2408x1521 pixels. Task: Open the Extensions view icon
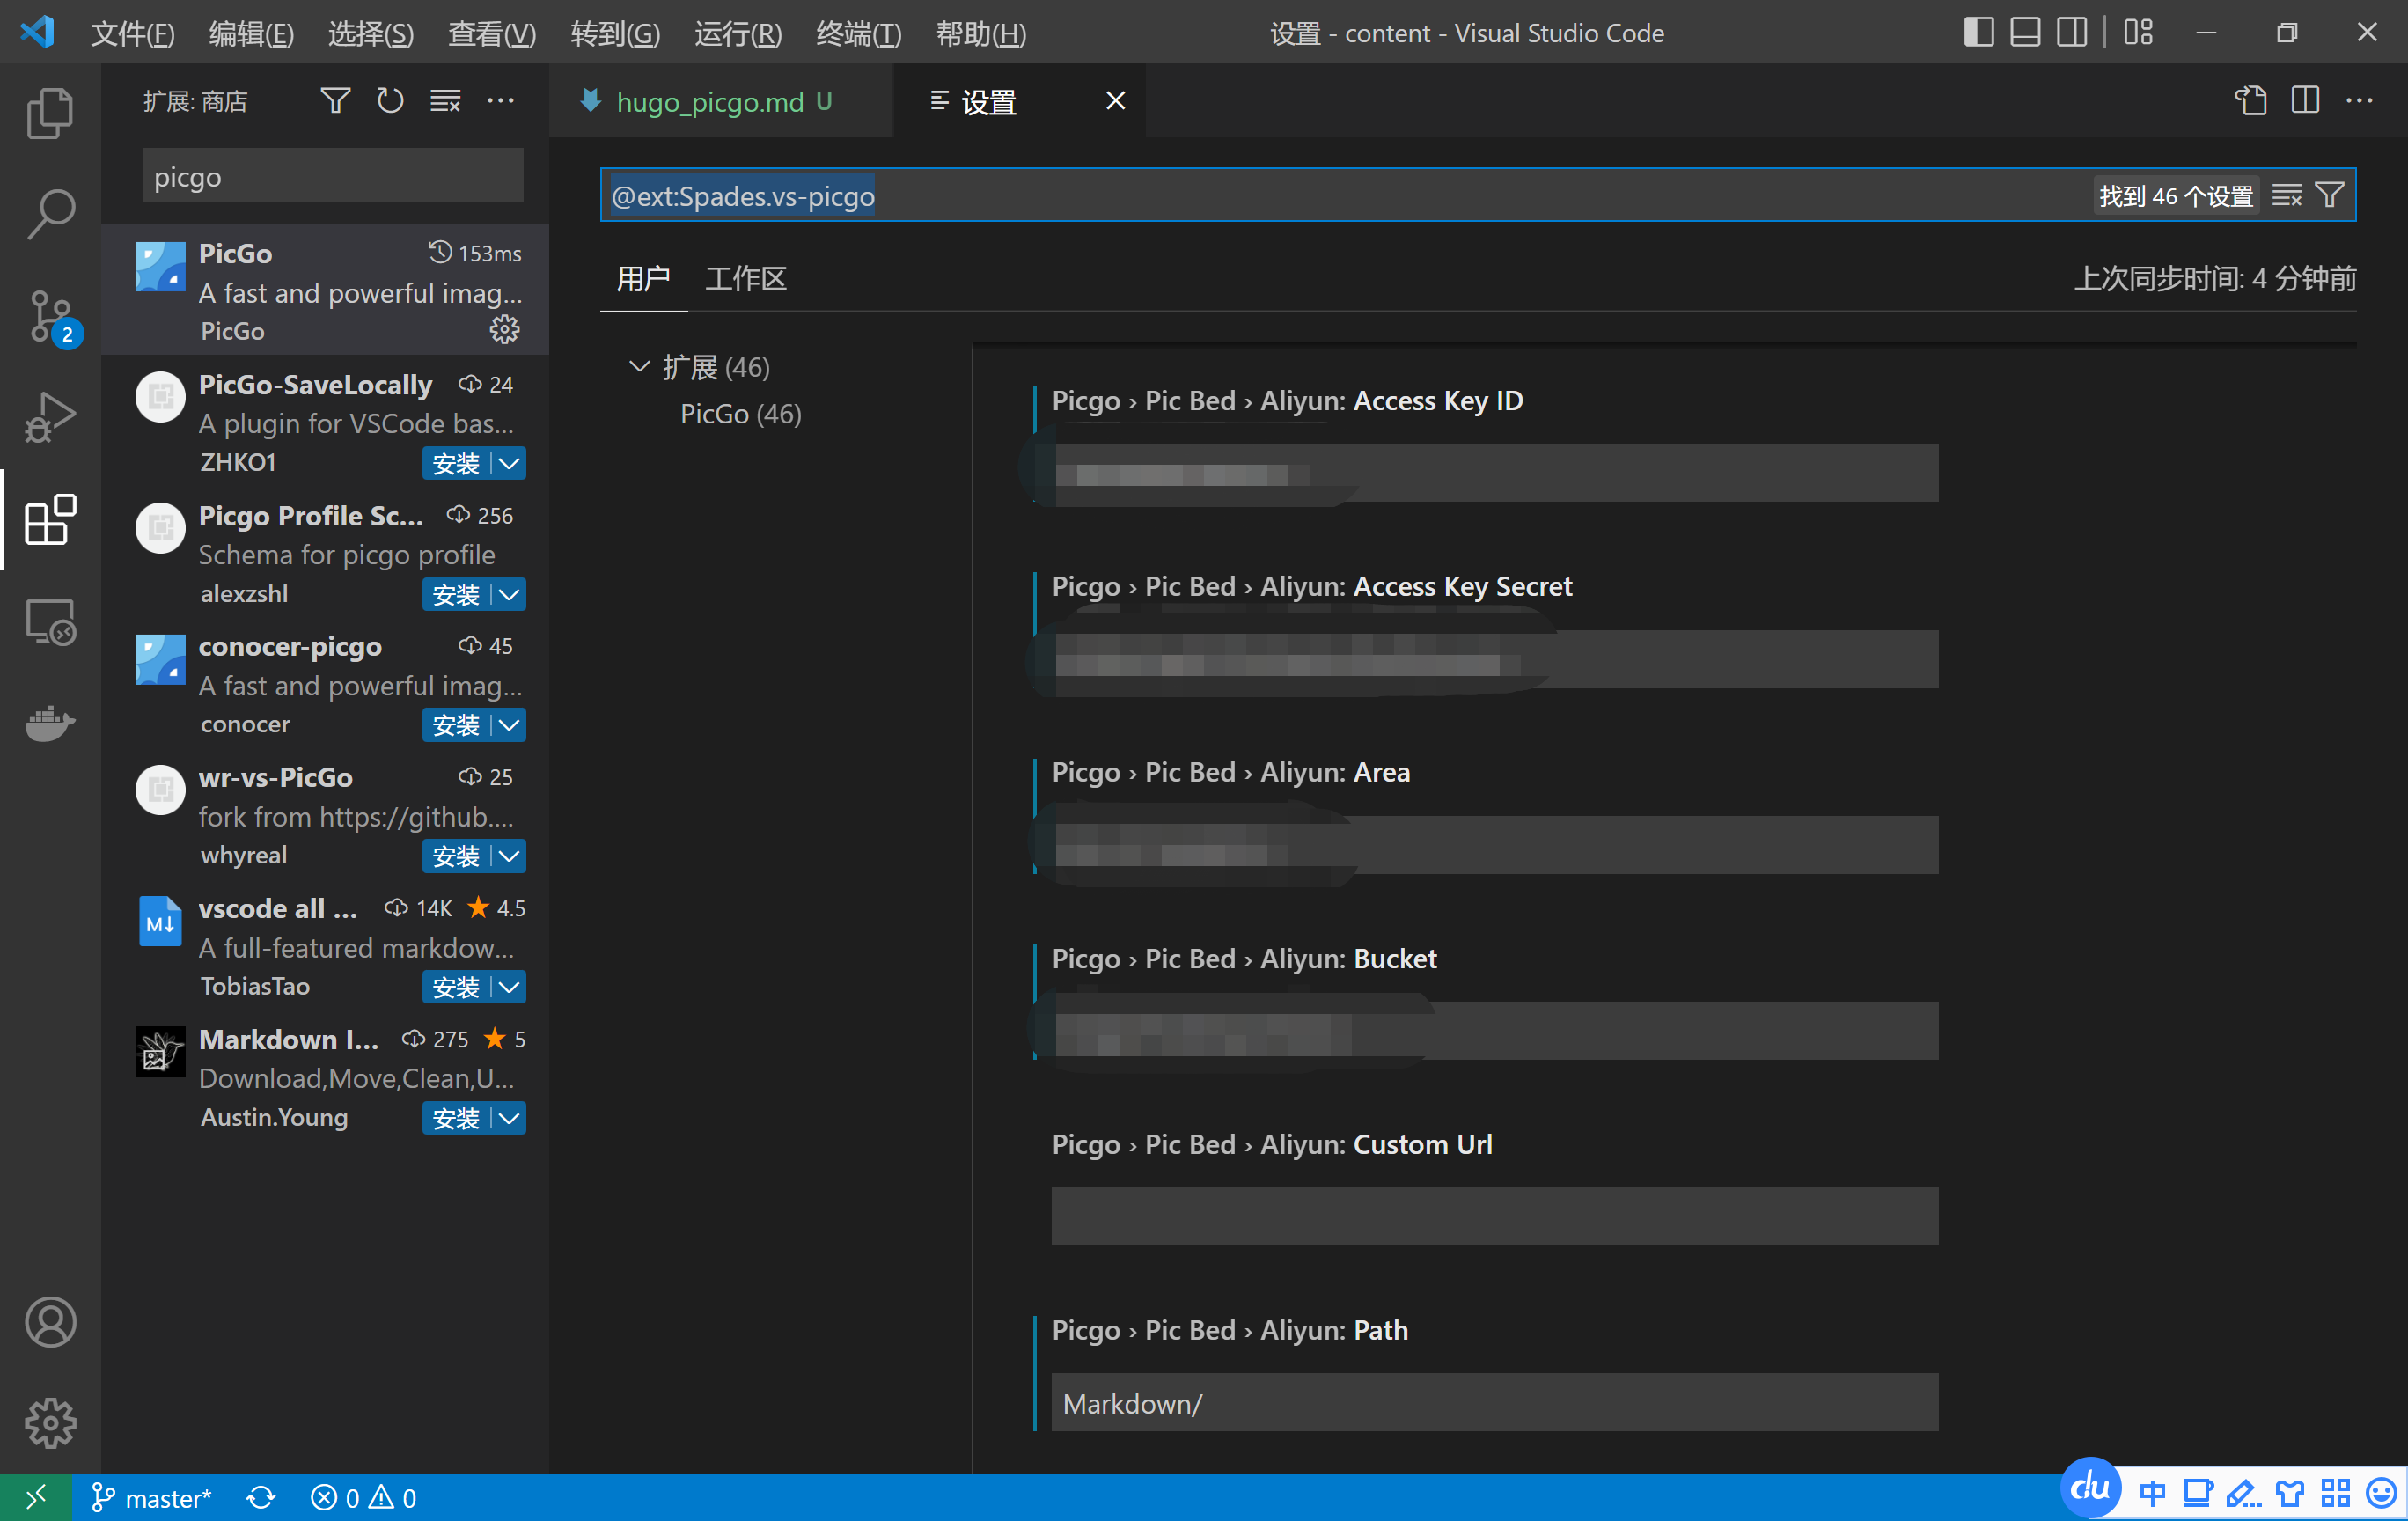tap(50, 519)
